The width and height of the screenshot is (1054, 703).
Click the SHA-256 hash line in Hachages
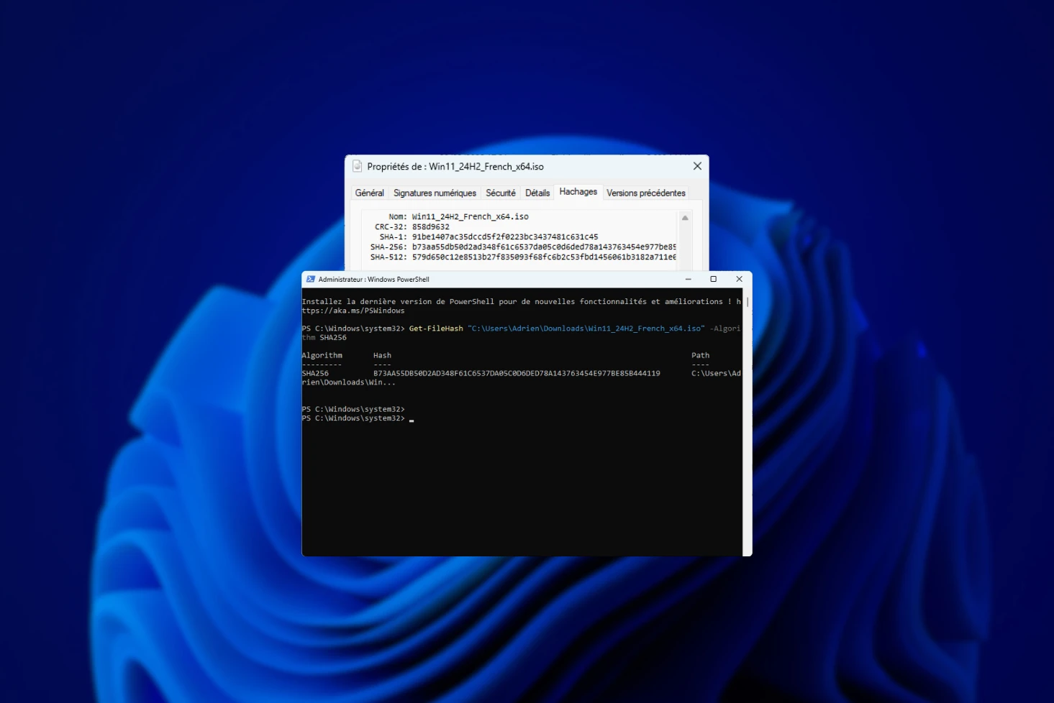click(543, 247)
